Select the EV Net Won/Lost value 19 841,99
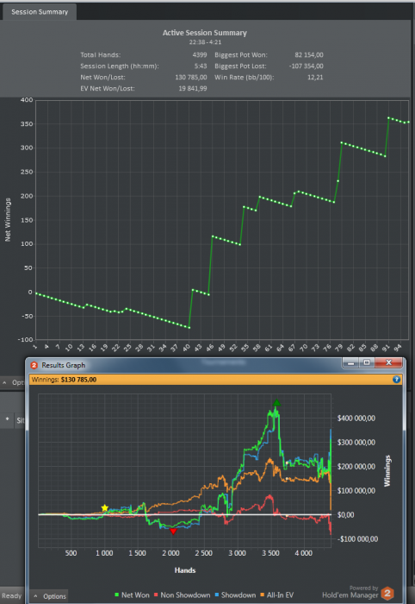 point(193,89)
